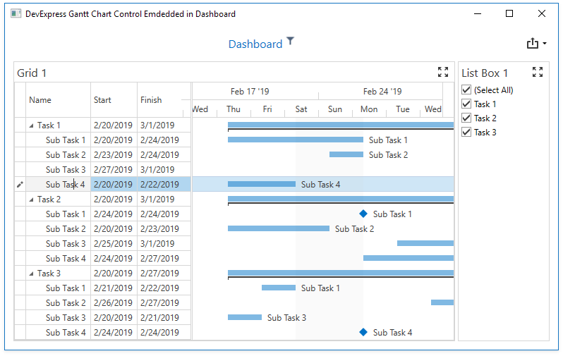The image size is (563, 356).
Task: Uncheck Task 3 in List Box 1
Action: tap(466, 132)
